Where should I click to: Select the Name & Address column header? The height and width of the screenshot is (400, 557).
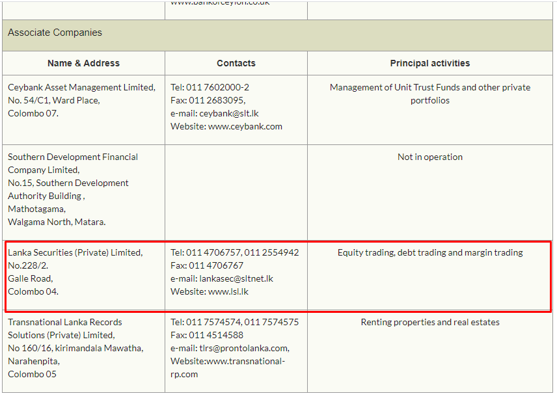click(x=83, y=63)
